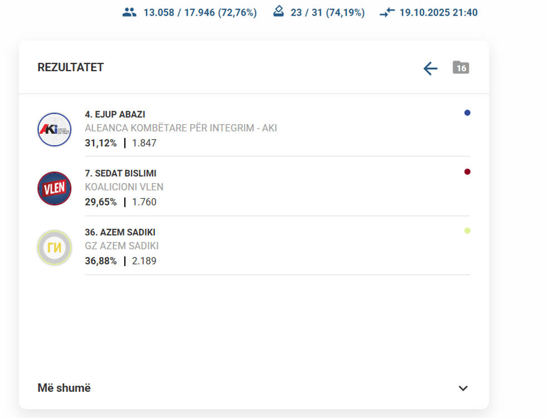This screenshot has height=418, width=546.
Task: Click the VLEN coalition logo
Action: tap(54, 189)
